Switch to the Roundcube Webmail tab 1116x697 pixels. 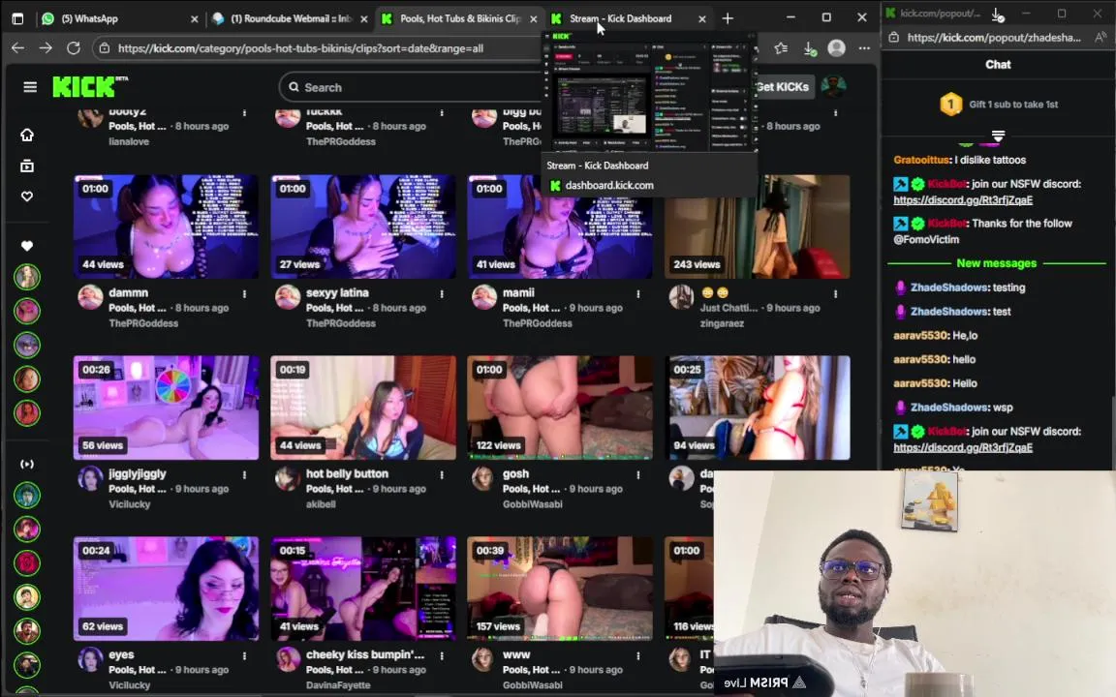(x=291, y=19)
